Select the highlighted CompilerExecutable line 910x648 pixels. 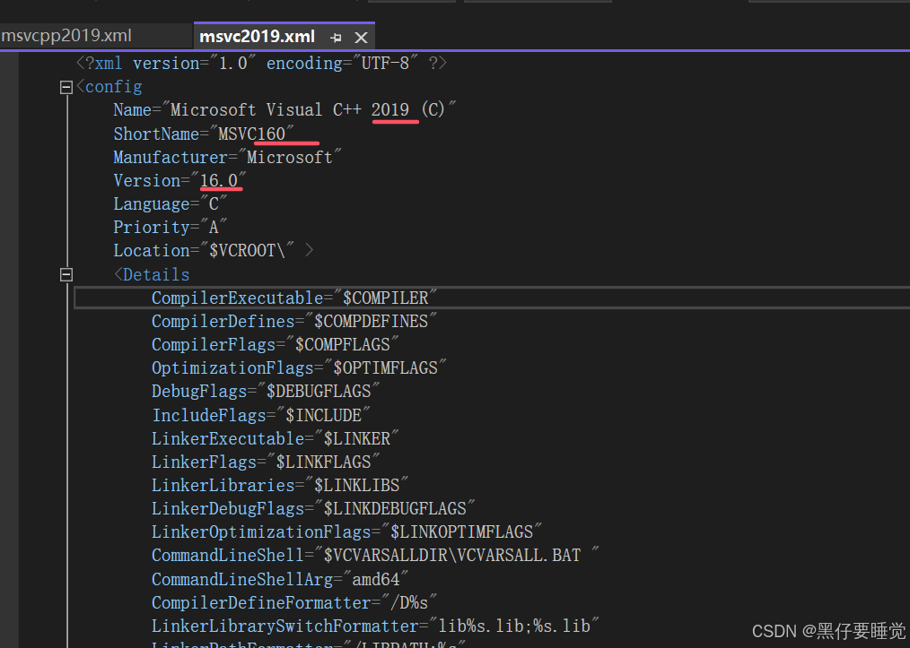[296, 297]
